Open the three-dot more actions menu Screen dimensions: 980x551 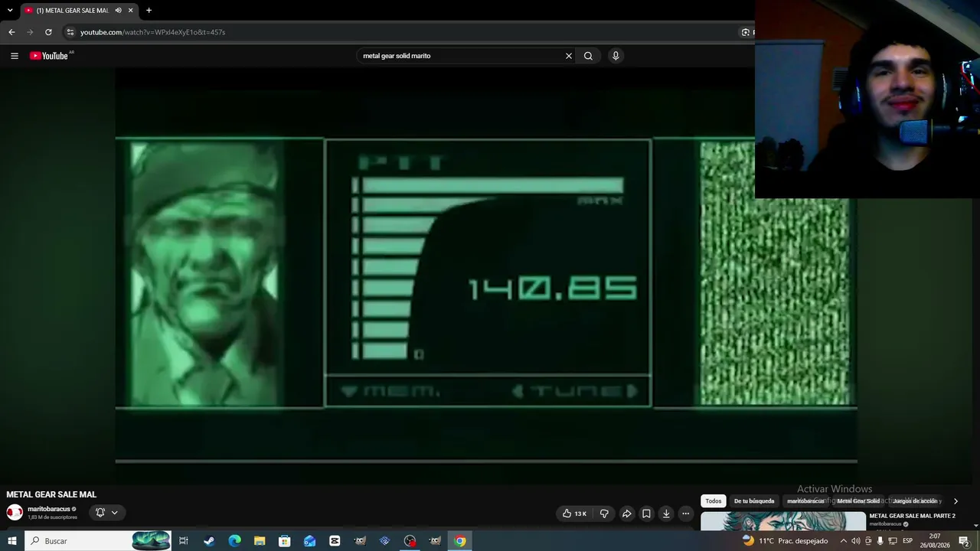[x=686, y=514]
